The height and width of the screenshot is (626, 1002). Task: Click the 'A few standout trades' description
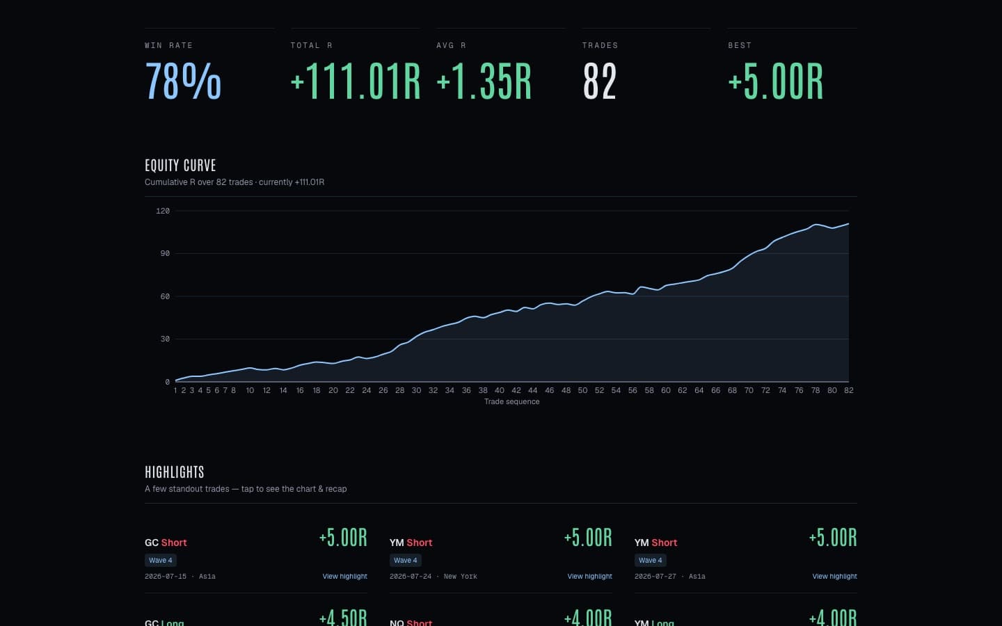pyautogui.click(x=246, y=489)
